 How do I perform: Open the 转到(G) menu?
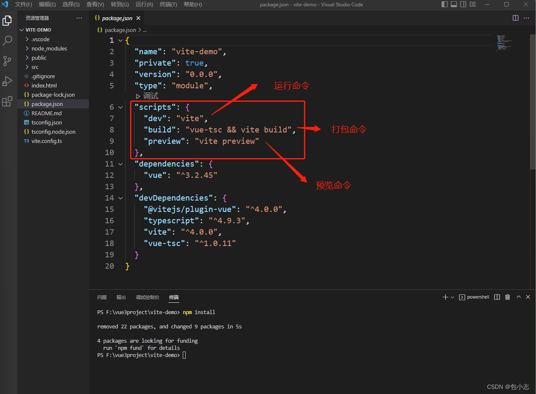(x=120, y=5)
